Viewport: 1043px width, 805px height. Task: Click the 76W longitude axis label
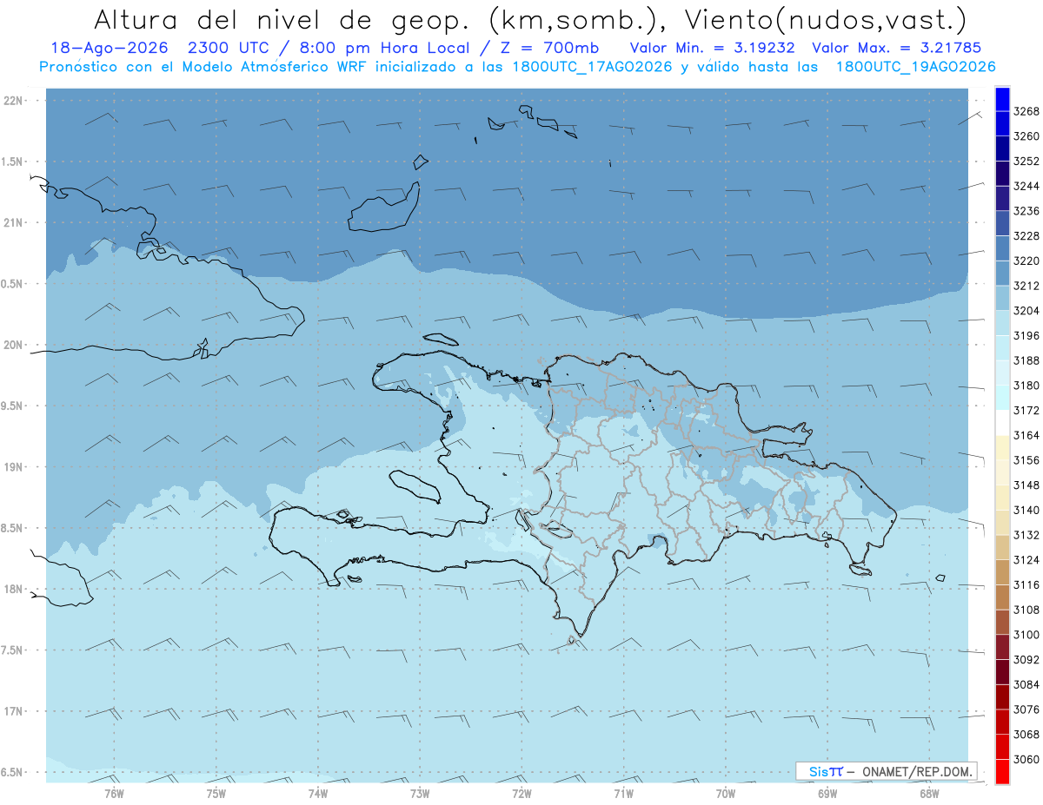tap(114, 795)
